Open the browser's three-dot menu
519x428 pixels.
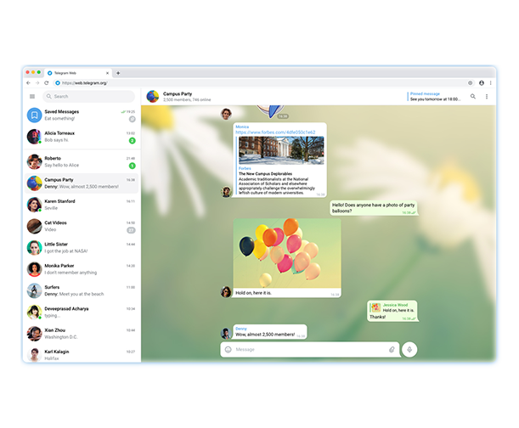[491, 83]
